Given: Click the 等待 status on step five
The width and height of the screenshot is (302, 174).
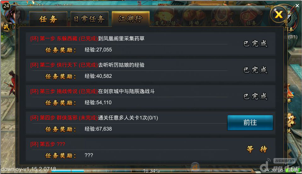Looking at the screenshot, I should (x=257, y=149).
